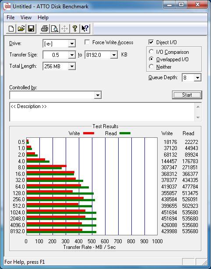Click the Description box scroll down arrow

click(x=198, y=118)
